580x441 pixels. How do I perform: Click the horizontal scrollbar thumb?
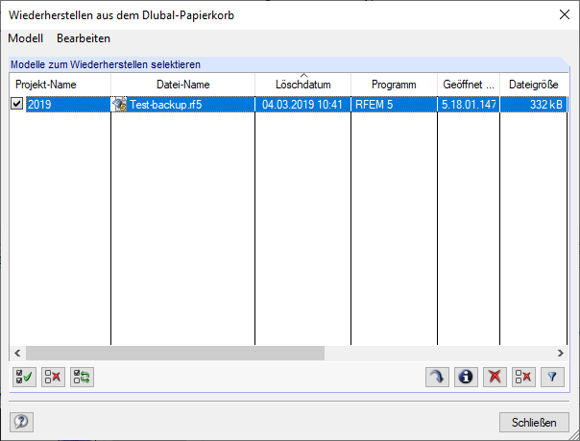(x=175, y=353)
